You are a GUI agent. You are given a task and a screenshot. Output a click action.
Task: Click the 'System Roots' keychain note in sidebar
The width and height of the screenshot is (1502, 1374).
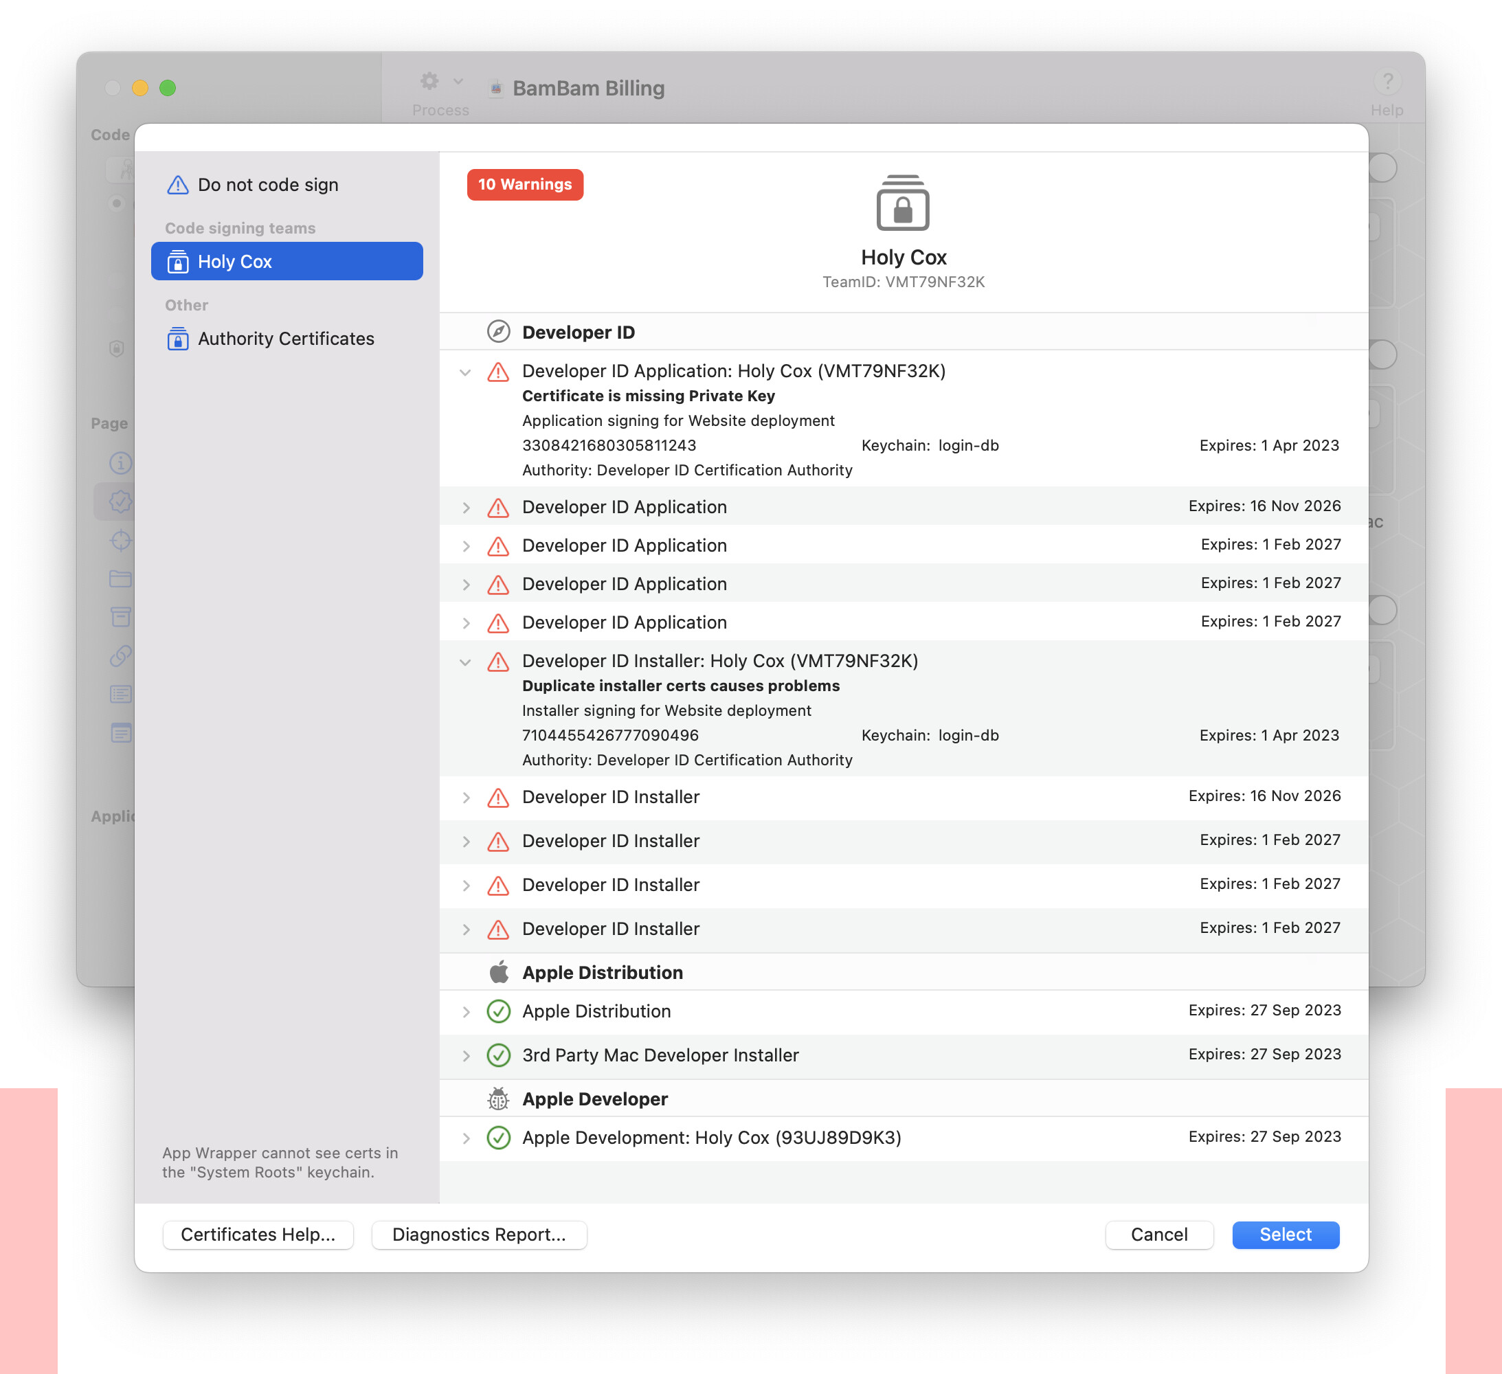(280, 1162)
